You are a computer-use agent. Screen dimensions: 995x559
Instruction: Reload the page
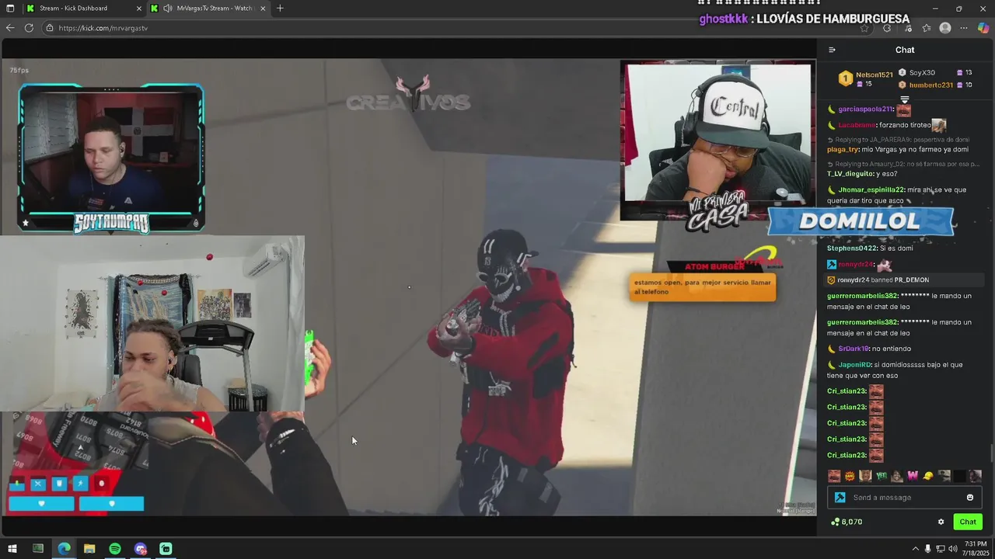(29, 28)
